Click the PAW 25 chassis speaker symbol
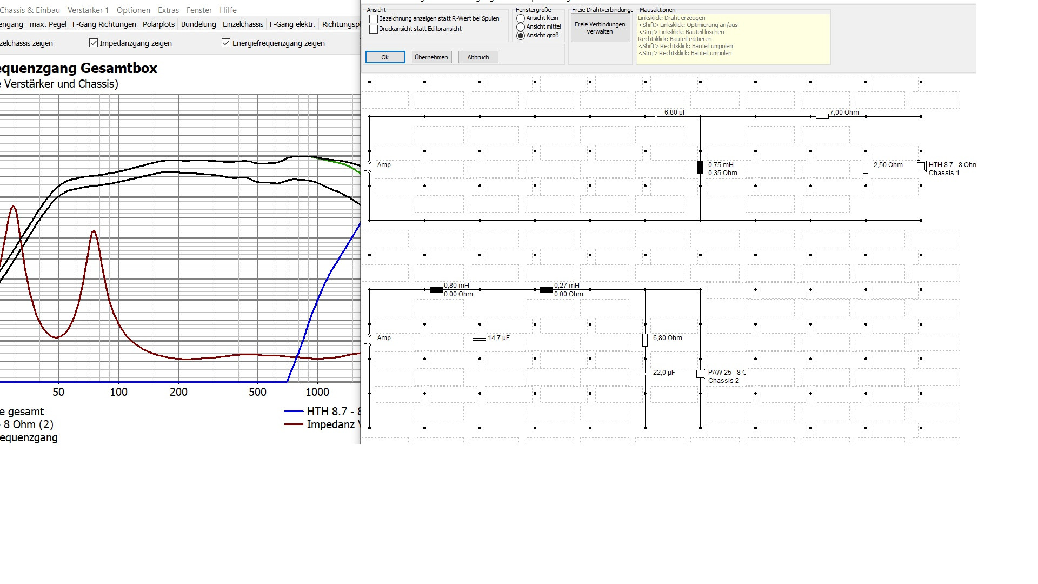The image size is (1038, 584). [x=701, y=374]
